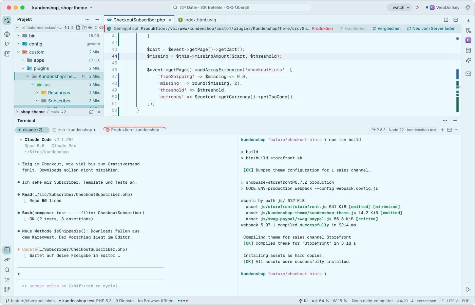Image resolution: width=475 pixels, height=305 pixels.
Task: Open the WebDonkey server status button
Action: [443, 7]
